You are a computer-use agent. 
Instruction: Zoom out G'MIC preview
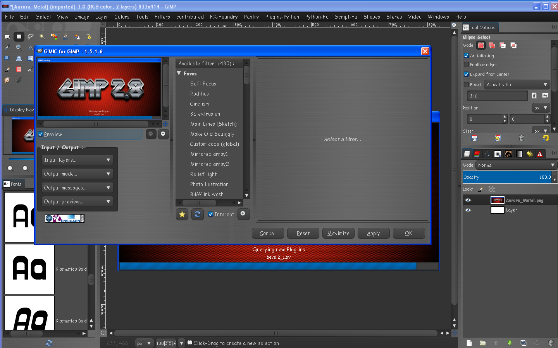click(x=150, y=134)
